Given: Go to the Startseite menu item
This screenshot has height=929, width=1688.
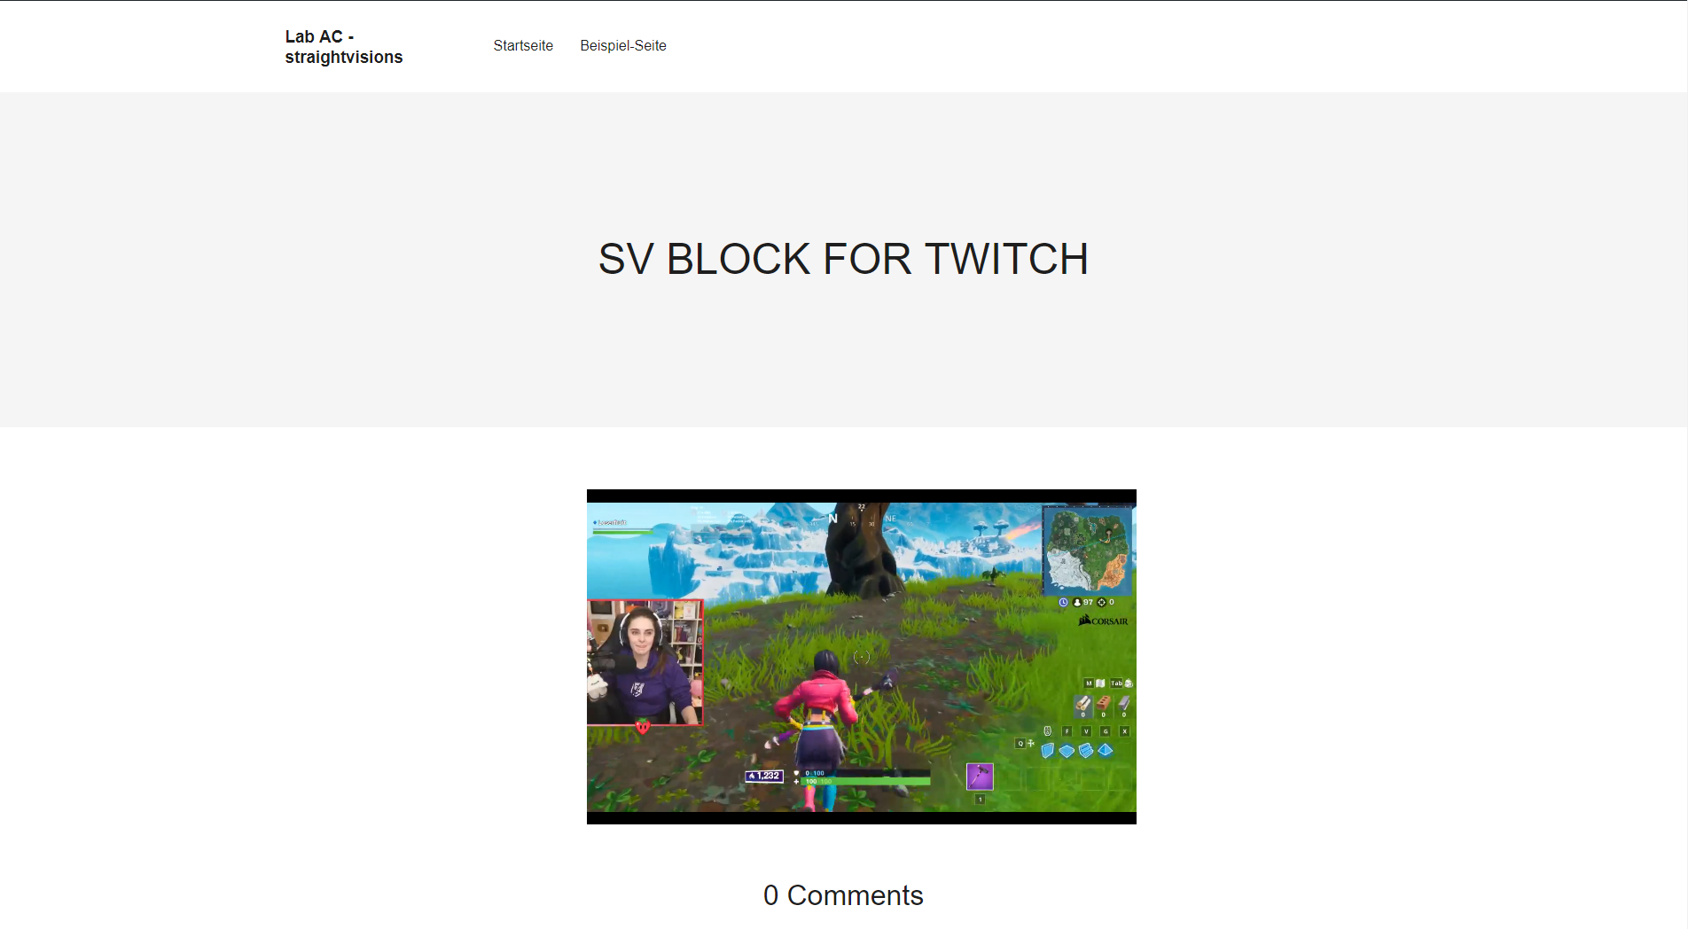Looking at the screenshot, I should click(x=523, y=46).
